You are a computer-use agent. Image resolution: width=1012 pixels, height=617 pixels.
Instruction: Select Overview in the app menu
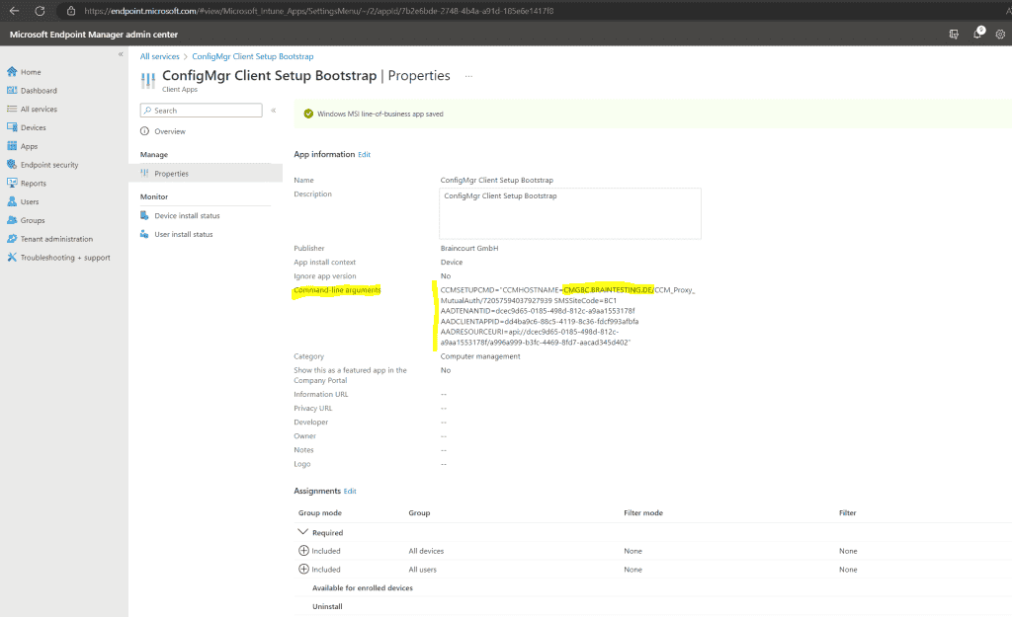[x=170, y=130]
